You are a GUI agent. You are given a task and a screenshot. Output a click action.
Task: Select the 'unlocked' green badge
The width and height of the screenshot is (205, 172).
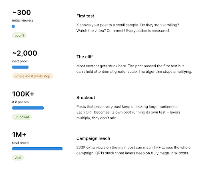pyautogui.click(x=22, y=117)
